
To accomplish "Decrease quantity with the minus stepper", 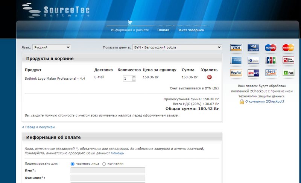I will (x=134, y=80).
